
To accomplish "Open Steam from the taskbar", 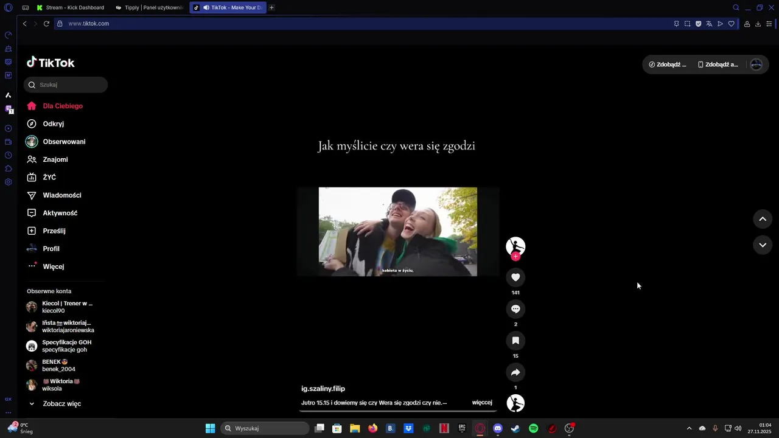I will [x=515, y=428].
